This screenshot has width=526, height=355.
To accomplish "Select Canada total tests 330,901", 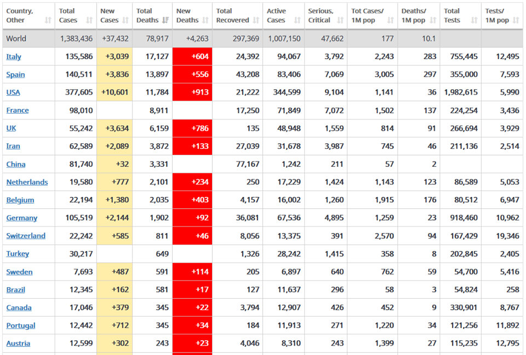I will coord(464,308).
